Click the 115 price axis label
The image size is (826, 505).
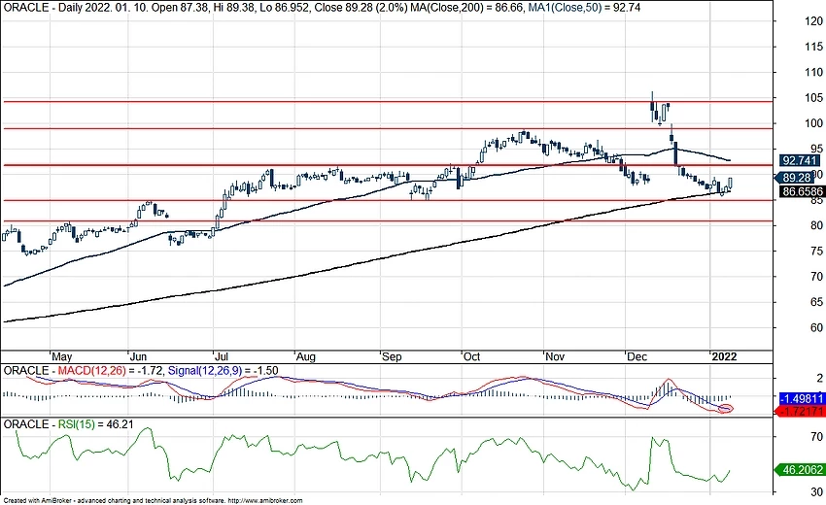812,47
